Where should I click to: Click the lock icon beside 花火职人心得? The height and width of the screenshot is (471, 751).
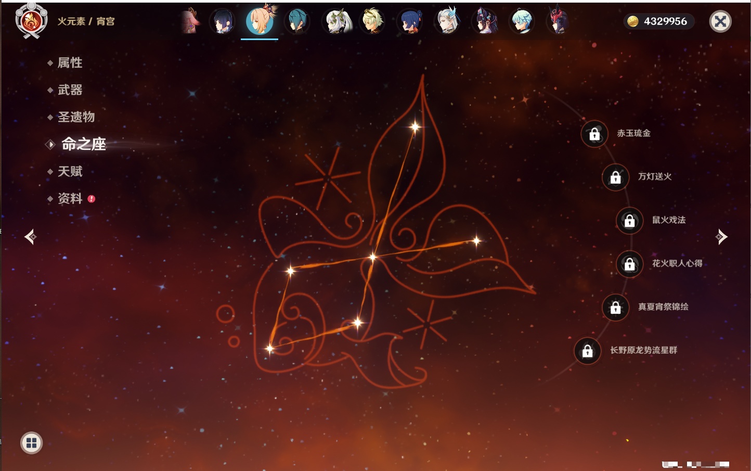[630, 264]
